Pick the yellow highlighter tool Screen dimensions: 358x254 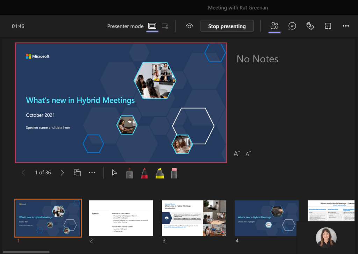pyautogui.click(x=160, y=172)
